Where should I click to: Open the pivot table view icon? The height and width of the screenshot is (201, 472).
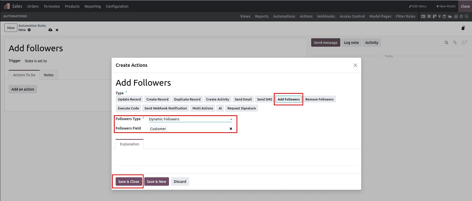(x=456, y=16)
